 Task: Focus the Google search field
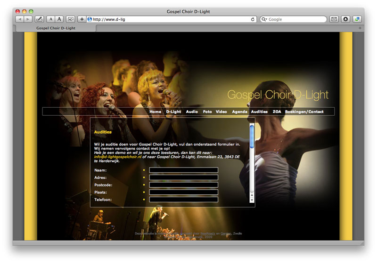coord(293,19)
